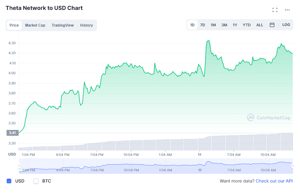Check the BTC checkbox
Viewport: 300px width, 193px height.
click(36, 181)
